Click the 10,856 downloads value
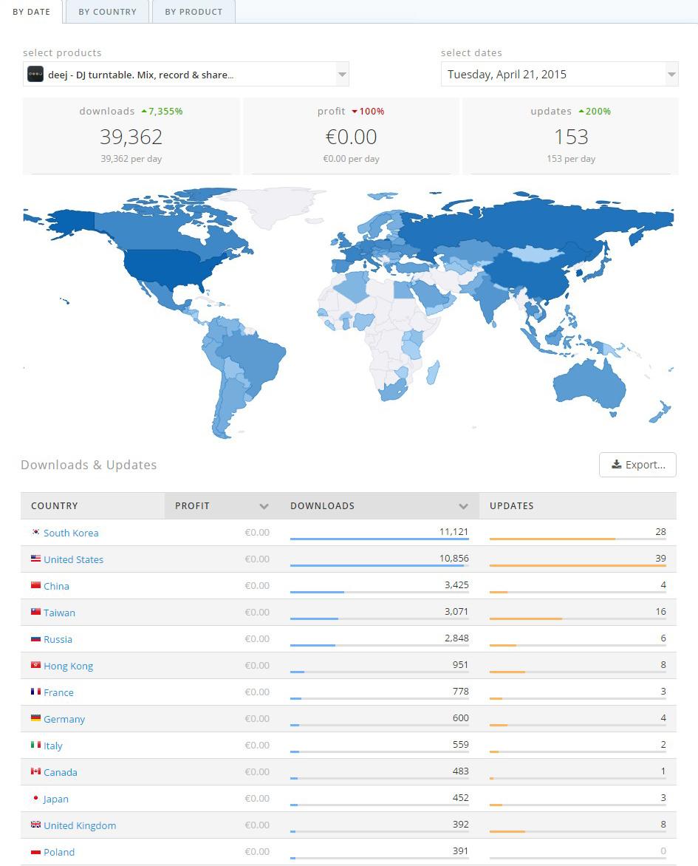Viewport: 698px width, 866px height. tap(454, 558)
